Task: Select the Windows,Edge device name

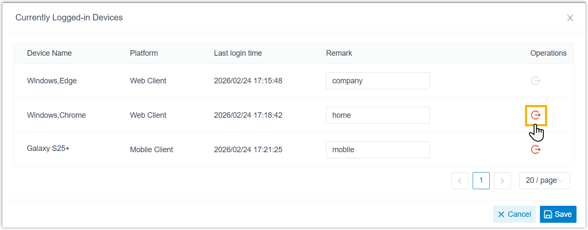Action: (52, 81)
